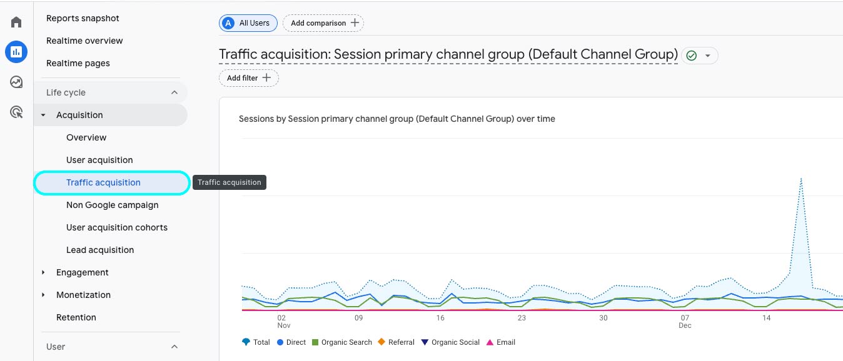The width and height of the screenshot is (843, 361).
Task: Click the All Users 'A' badge
Action: (x=228, y=23)
